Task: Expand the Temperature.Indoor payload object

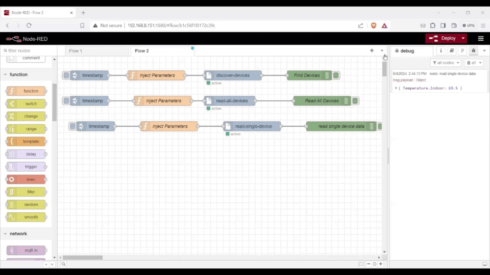Action: tap(396, 88)
